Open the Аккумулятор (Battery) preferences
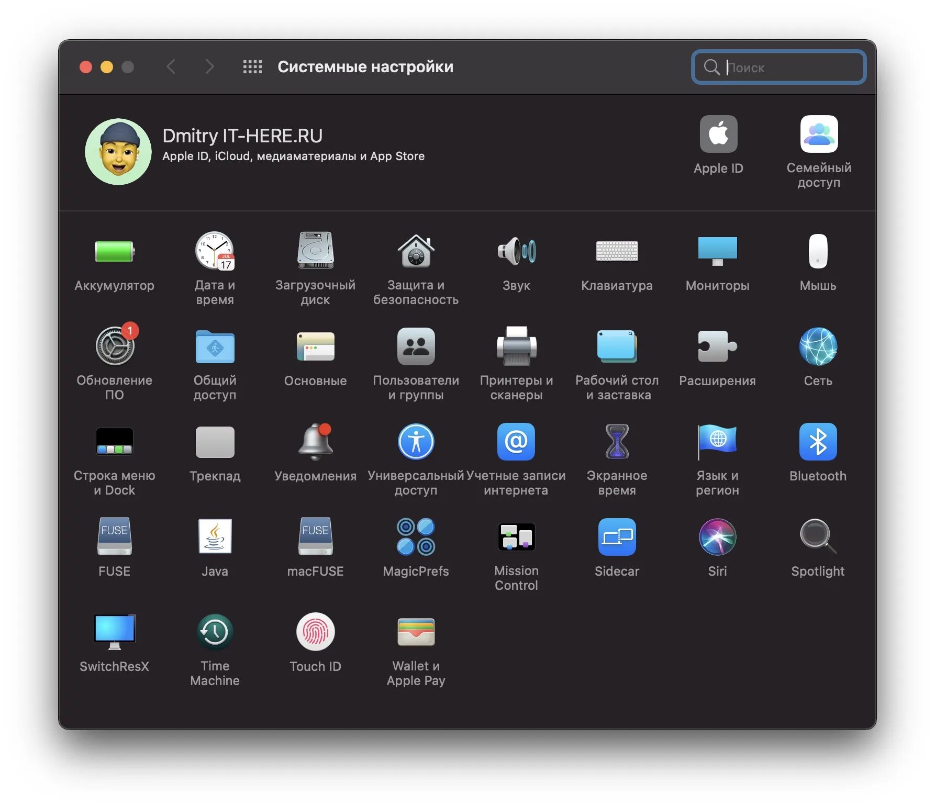 (114, 251)
